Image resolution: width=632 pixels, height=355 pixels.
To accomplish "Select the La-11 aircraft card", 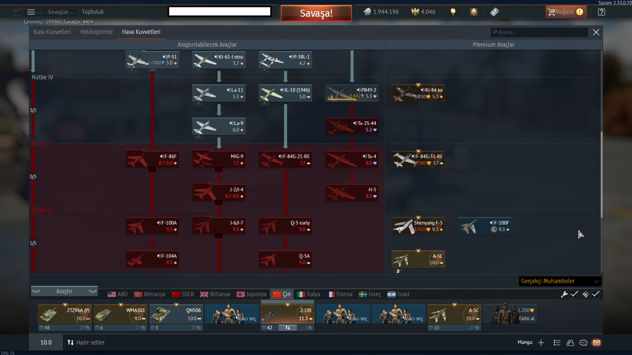I will 219,93.
